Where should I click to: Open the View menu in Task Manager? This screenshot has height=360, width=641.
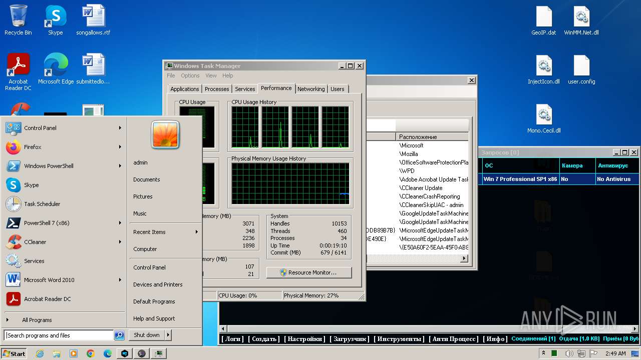click(211, 75)
